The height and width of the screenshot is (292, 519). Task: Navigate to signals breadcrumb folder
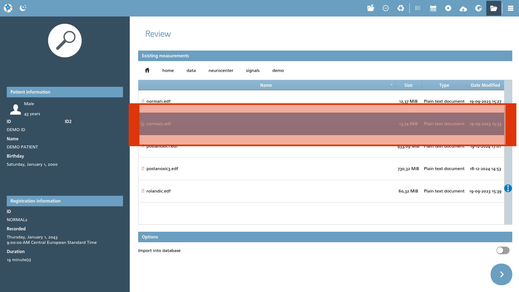(x=252, y=71)
